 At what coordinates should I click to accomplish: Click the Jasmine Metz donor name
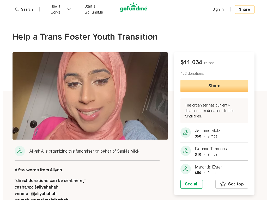(x=208, y=131)
